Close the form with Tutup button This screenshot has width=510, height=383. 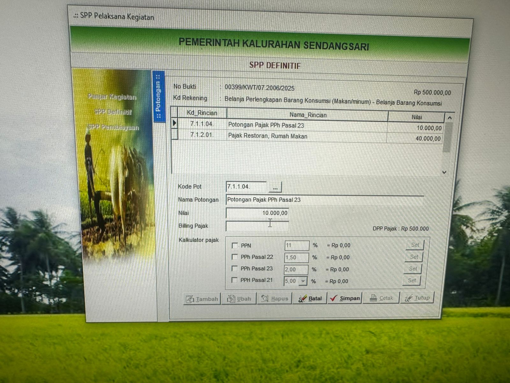(x=417, y=297)
